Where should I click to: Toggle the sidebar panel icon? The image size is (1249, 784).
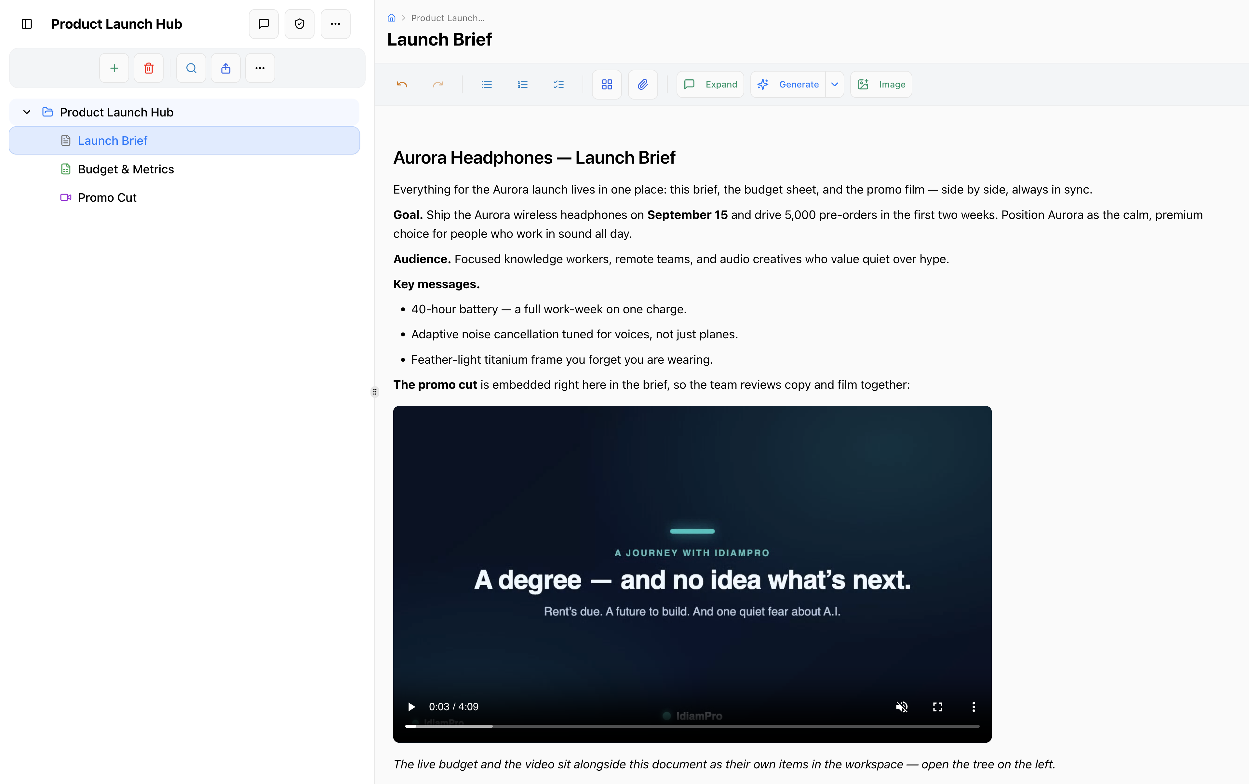click(27, 24)
